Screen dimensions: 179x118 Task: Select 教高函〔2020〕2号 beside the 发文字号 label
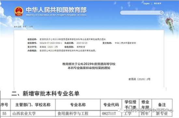[x=48, y=47]
